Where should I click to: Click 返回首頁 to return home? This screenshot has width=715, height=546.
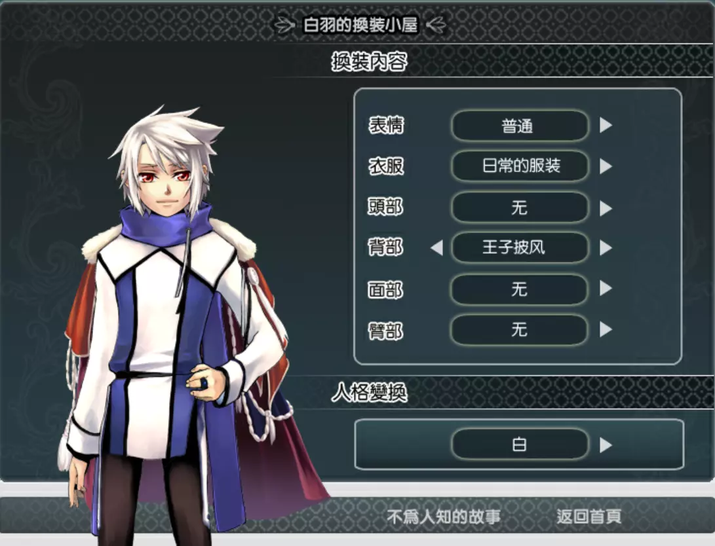pyautogui.click(x=589, y=517)
